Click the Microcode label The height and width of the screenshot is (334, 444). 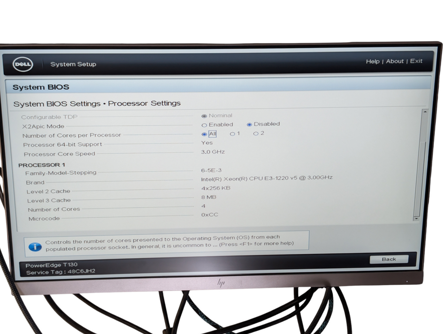[x=44, y=219]
